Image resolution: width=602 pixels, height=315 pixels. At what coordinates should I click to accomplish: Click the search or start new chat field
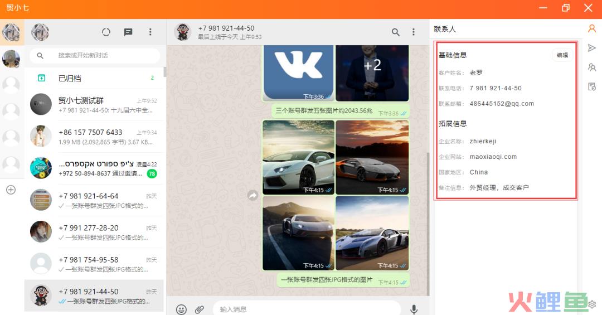point(95,56)
